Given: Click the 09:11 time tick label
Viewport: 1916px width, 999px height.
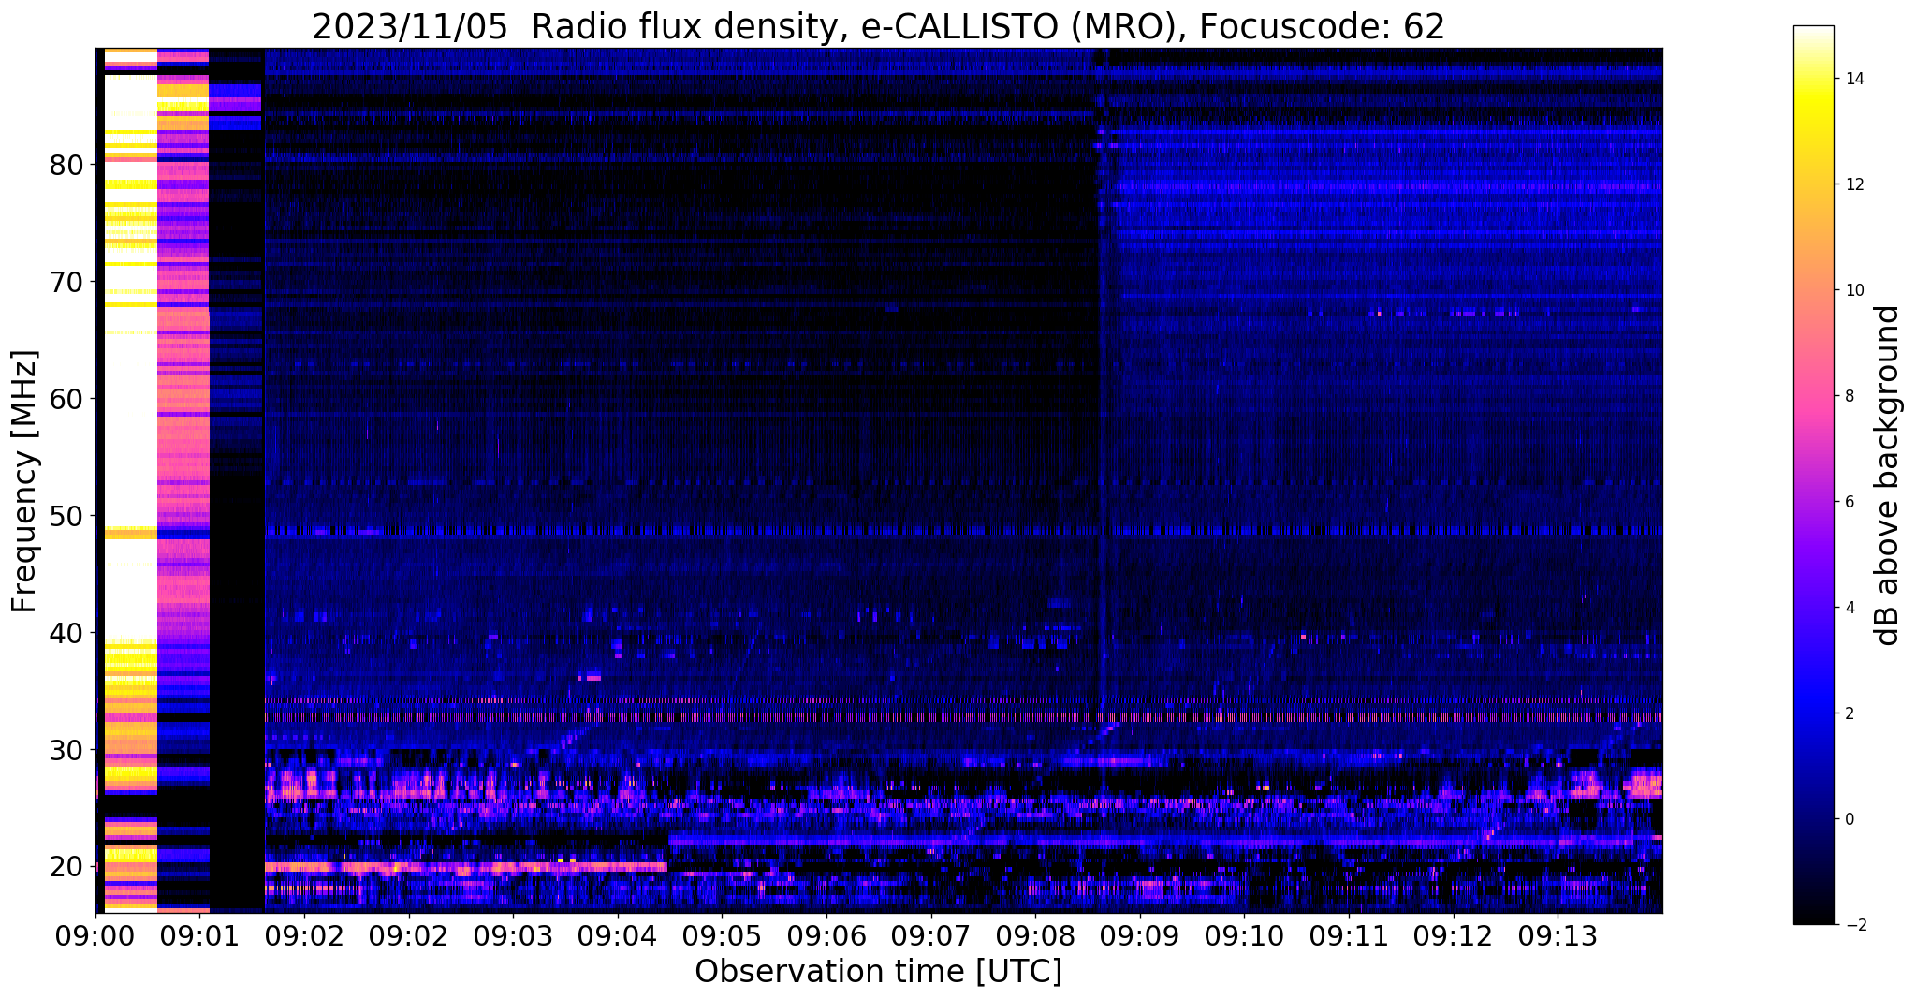Looking at the screenshot, I should click(1349, 935).
